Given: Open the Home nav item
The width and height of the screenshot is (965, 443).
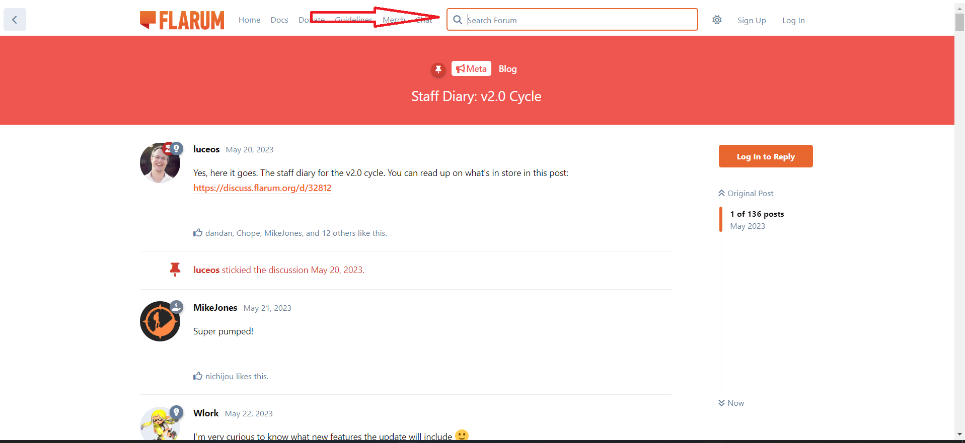Looking at the screenshot, I should pyautogui.click(x=249, y=20).
